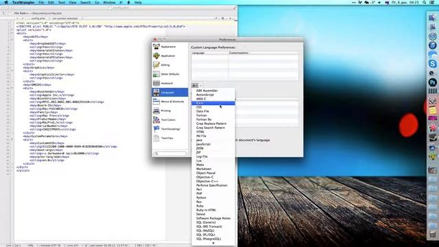The width and height of the screenshot is (439, 247).
Task: Open the TextWrangler application menu
Action: 23,3
